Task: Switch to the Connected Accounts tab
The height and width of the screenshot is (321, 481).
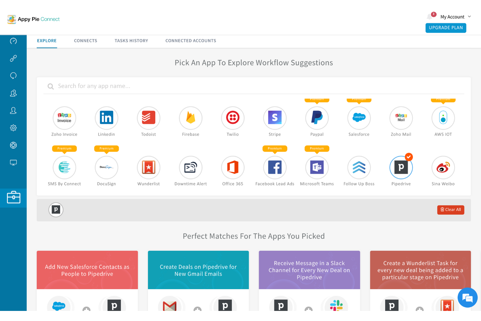Action: point(191,41)
